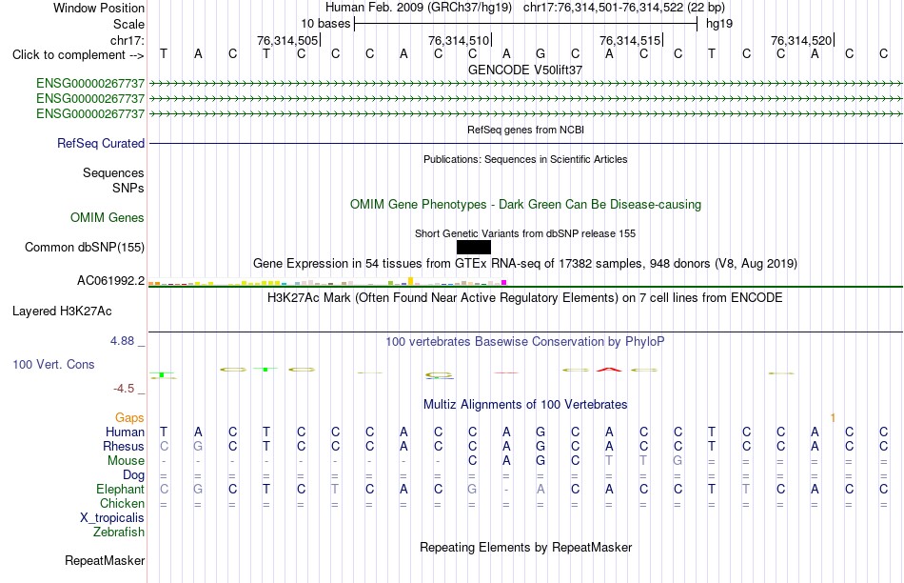Click the yellow GTEx expression bar
904x583 pixels.
coord(410,281)
